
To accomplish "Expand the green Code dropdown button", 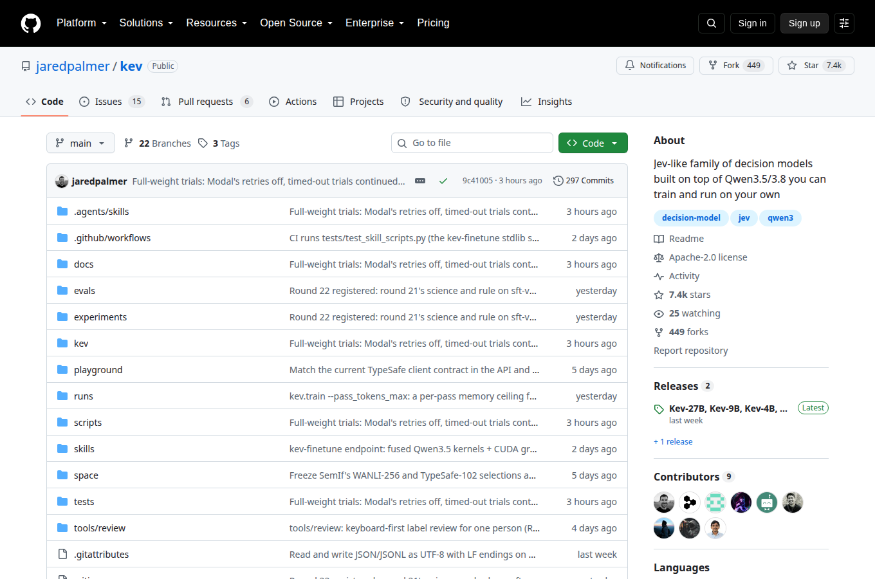I will (593, 143).
